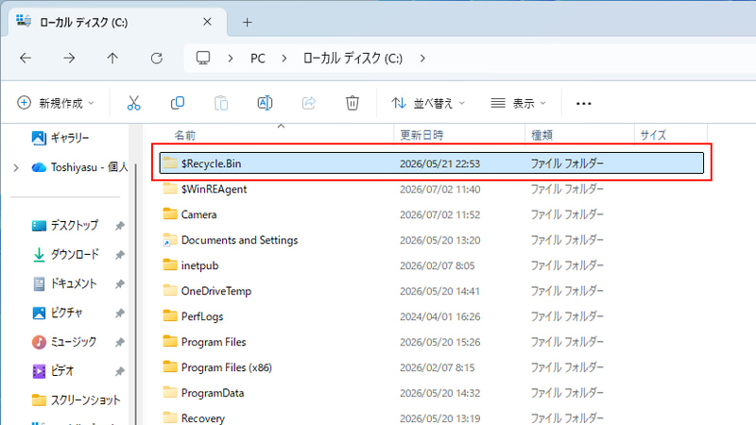Click the folder icon beside Camera

coord(170,213)
